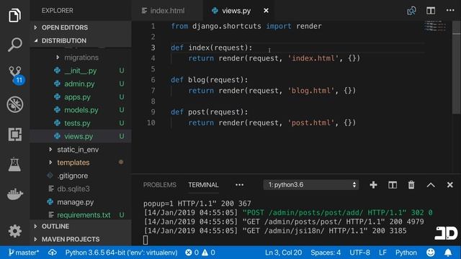Close the views.py editor tab
Screen dimensions: 461x259
point(266,11)
